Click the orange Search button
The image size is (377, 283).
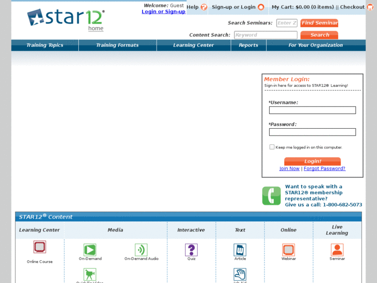[x=319, y=35]
